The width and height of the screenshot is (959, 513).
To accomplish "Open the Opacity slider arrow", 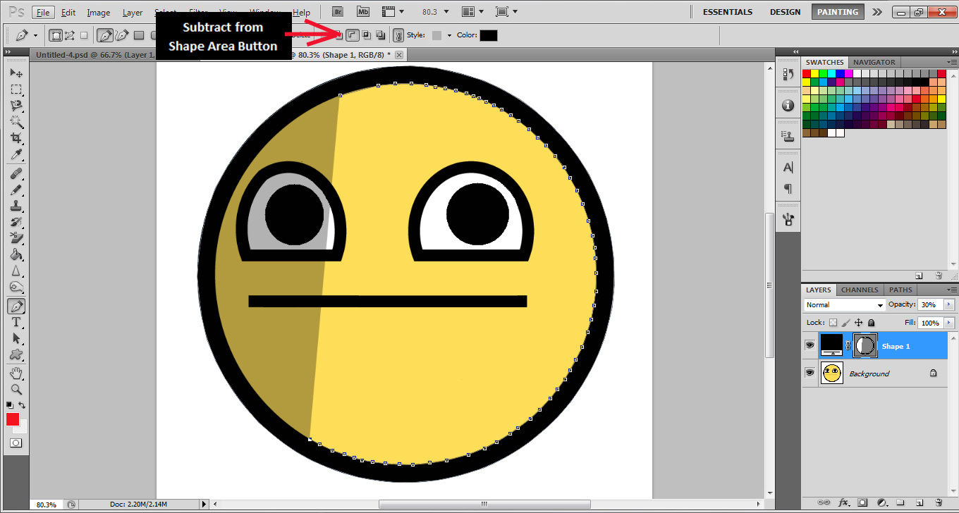I will click(x=949, y=305).
